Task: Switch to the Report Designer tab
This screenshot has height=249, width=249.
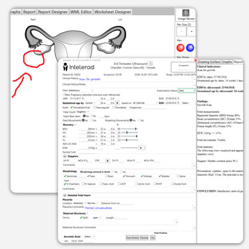Action: [x=52, y=12]
